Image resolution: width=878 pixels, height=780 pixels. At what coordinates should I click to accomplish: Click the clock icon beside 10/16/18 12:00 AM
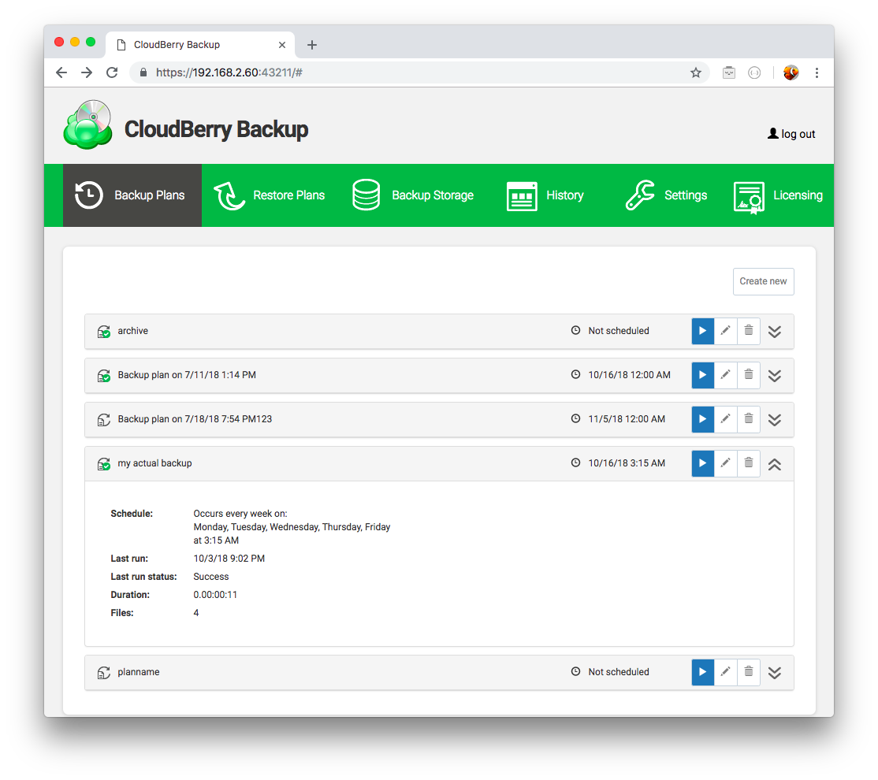point(575,374)
